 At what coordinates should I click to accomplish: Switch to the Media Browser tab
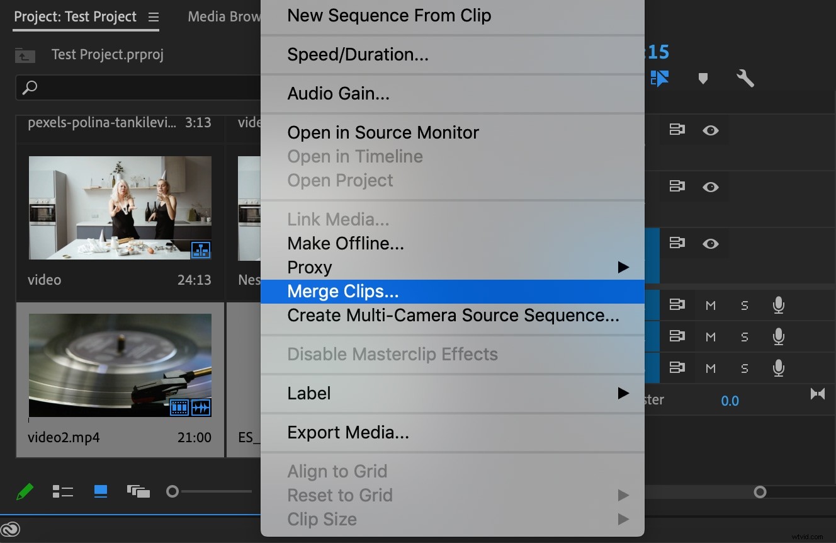(x=223, y=16)
